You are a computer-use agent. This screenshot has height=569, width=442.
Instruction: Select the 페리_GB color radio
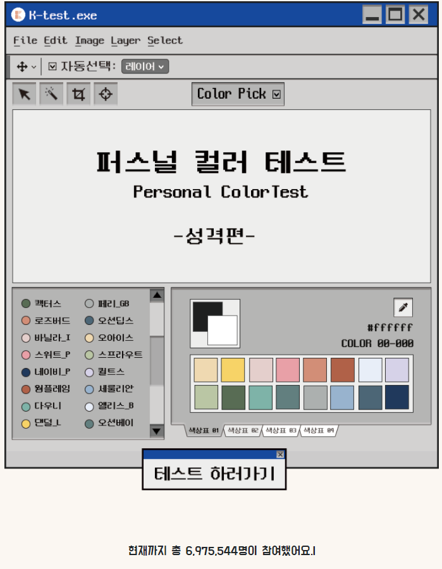pyautogui.click(x=89, y=303)
